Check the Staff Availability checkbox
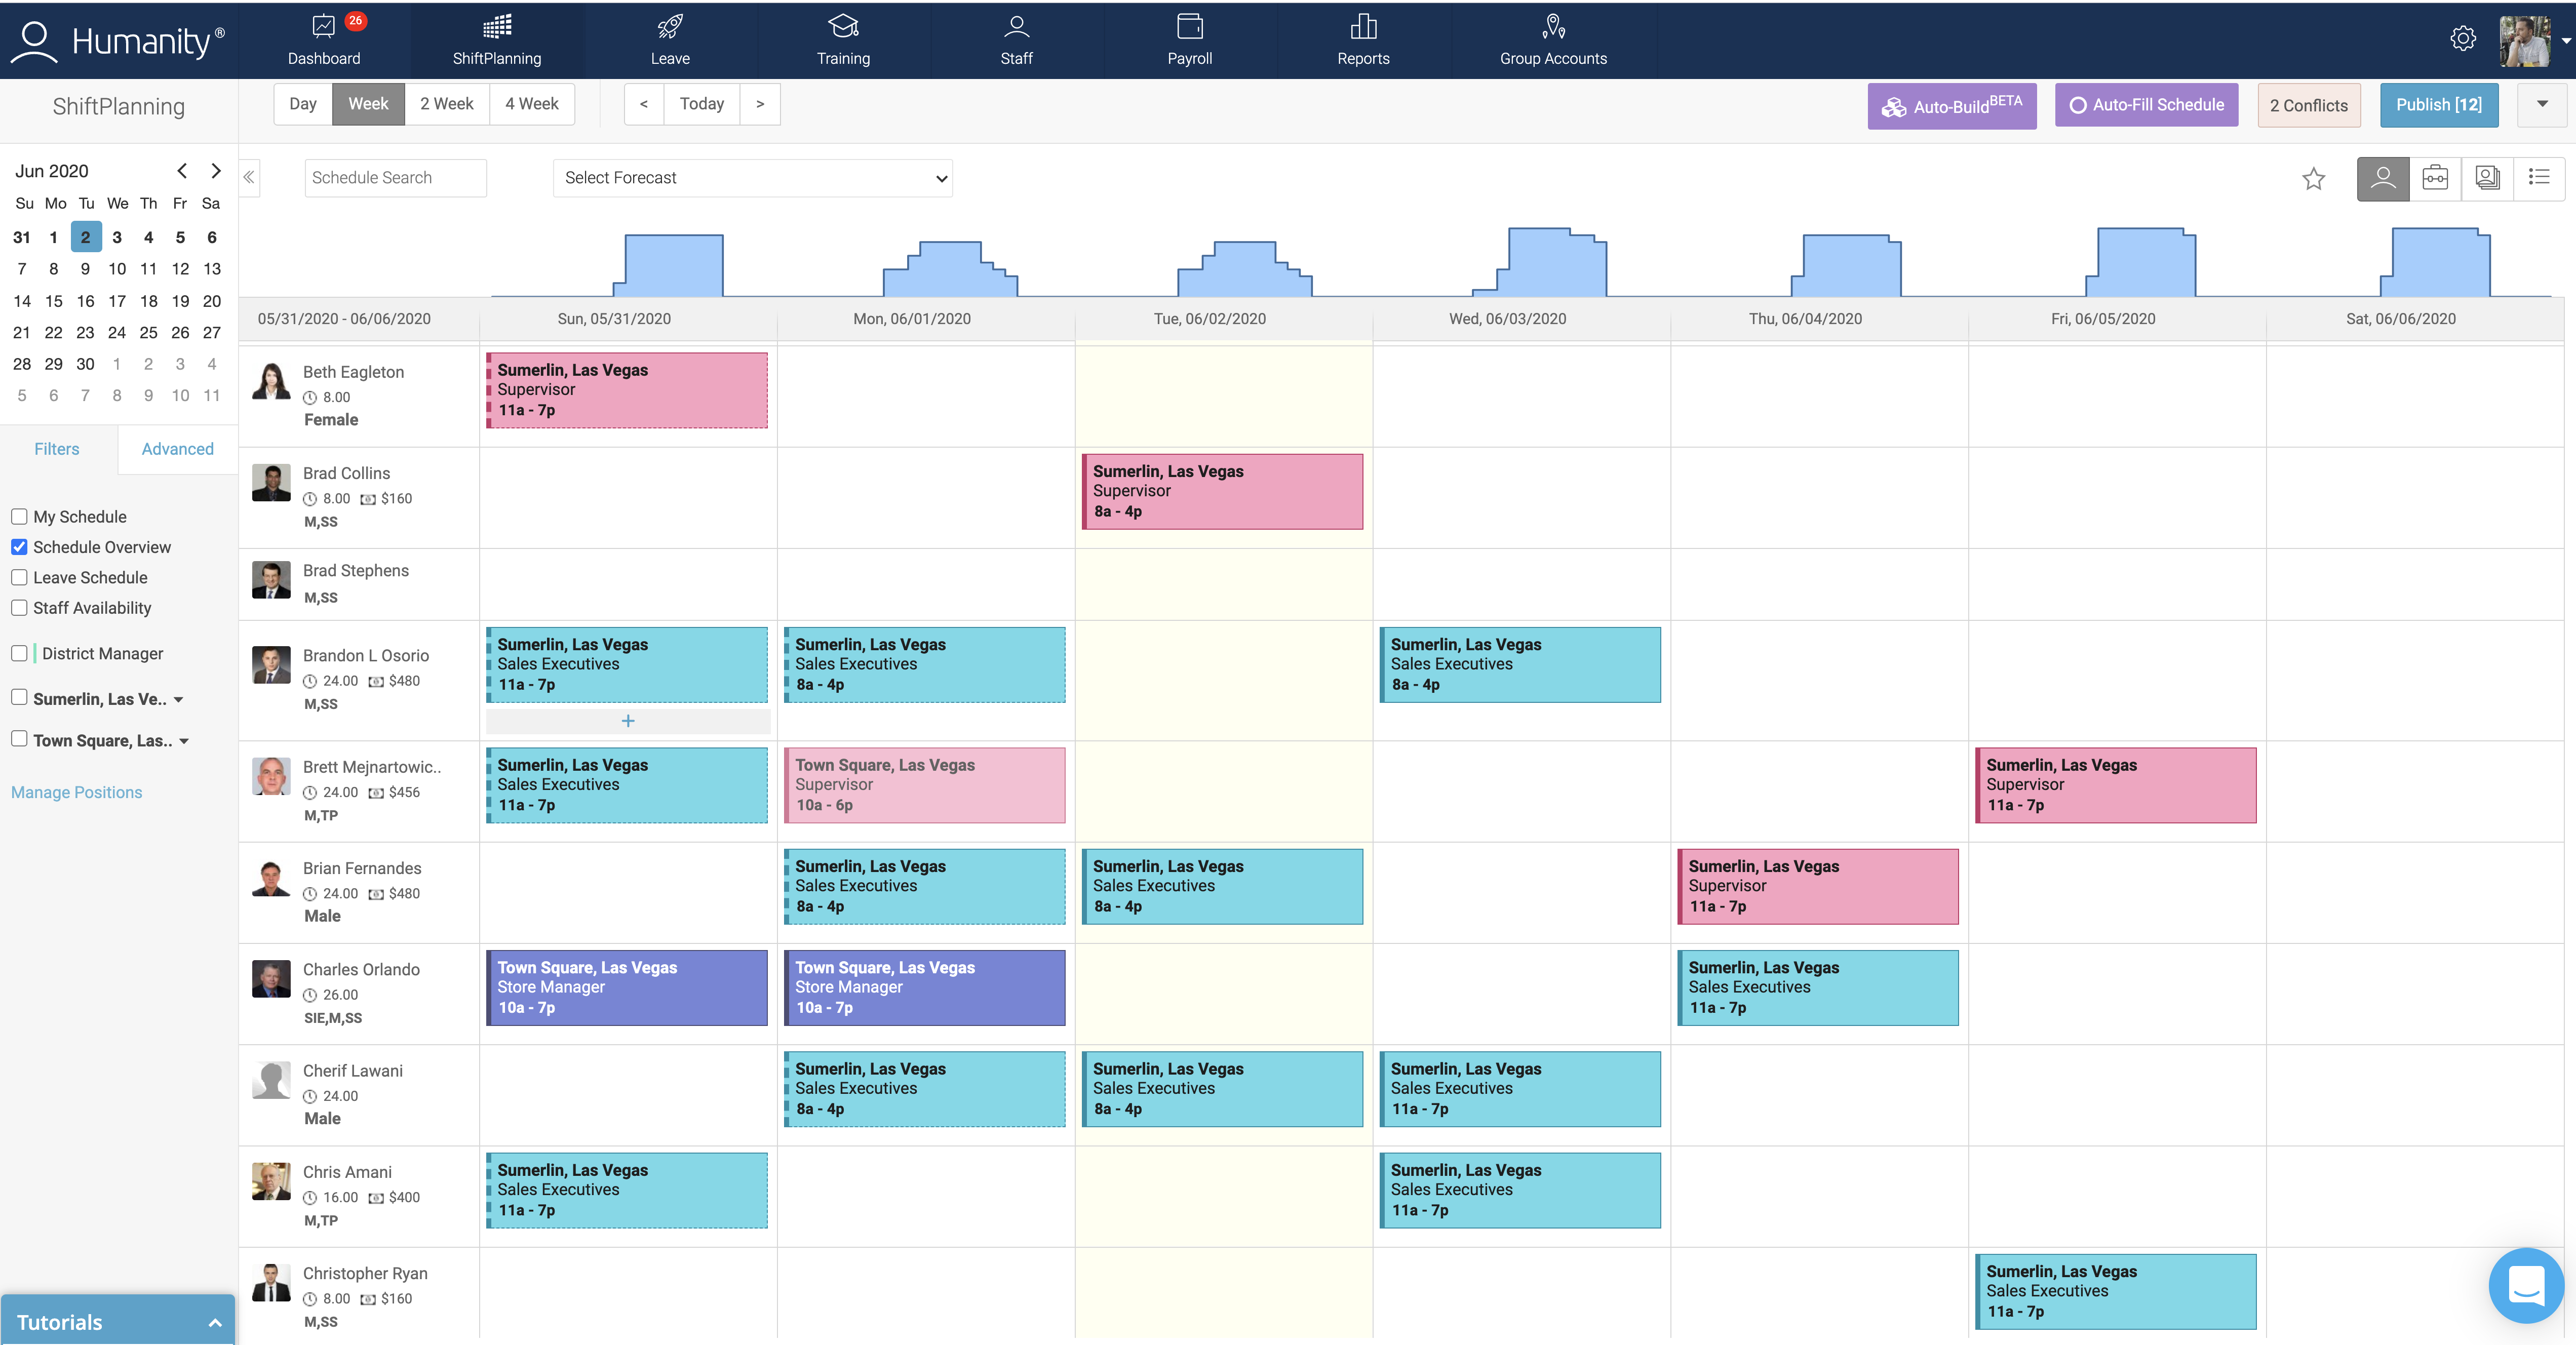This screenshot has height=1345, width=2576. [19, 608]
